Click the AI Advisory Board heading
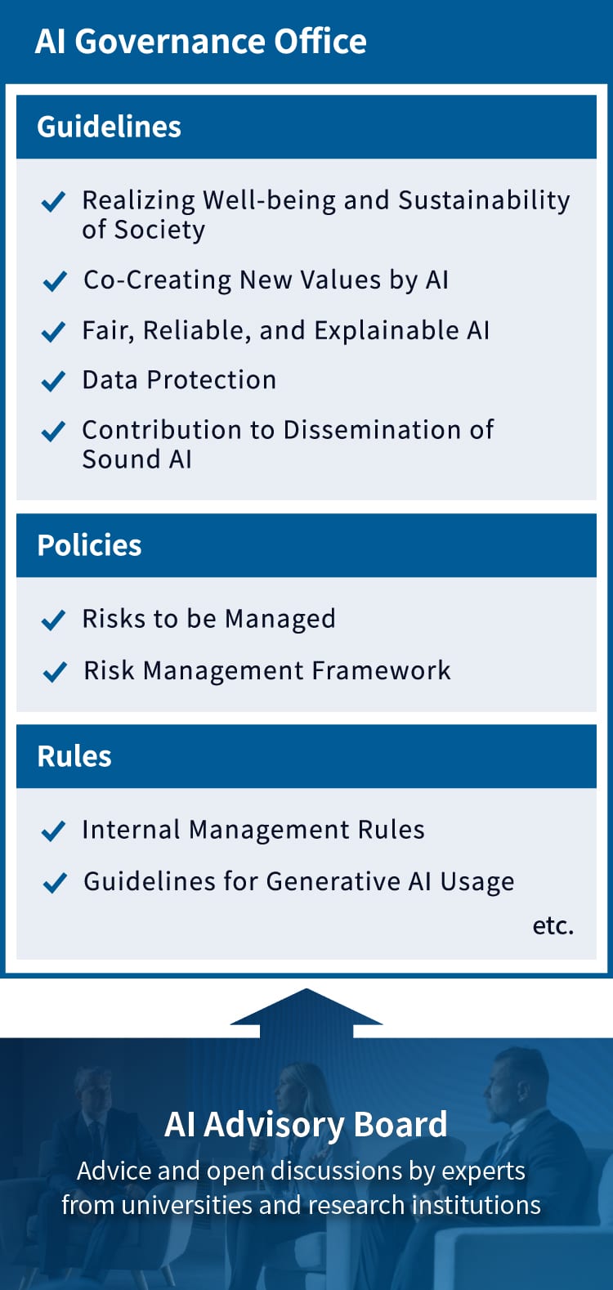Image resolution: width=613 pixels, height=1290 pixels. [306, 1124]
